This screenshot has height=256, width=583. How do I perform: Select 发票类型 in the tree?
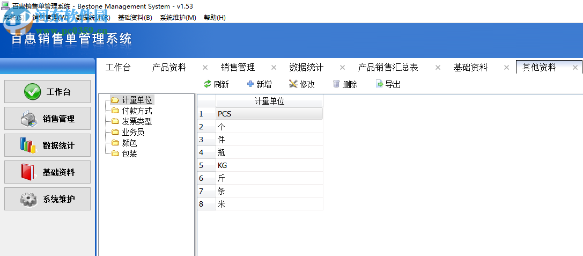[x=137, y=122]
